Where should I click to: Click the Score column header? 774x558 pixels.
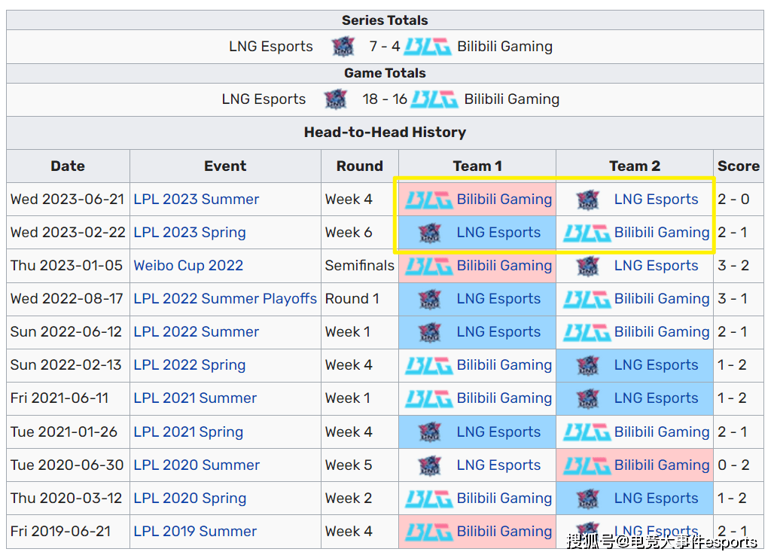coord(738,166)
